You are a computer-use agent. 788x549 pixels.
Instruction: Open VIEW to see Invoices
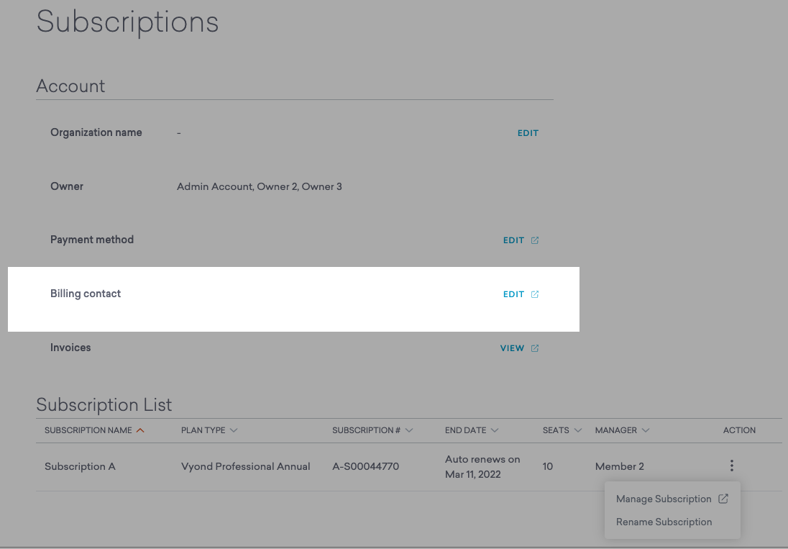pos(511,348)
